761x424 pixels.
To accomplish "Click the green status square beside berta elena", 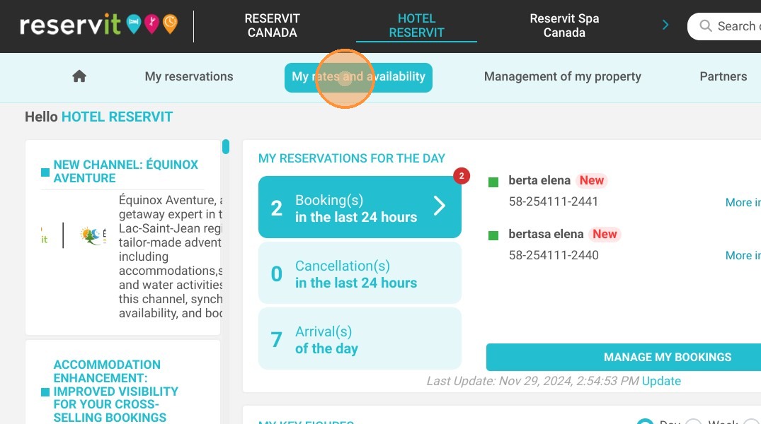I will [x=493, y=182].
